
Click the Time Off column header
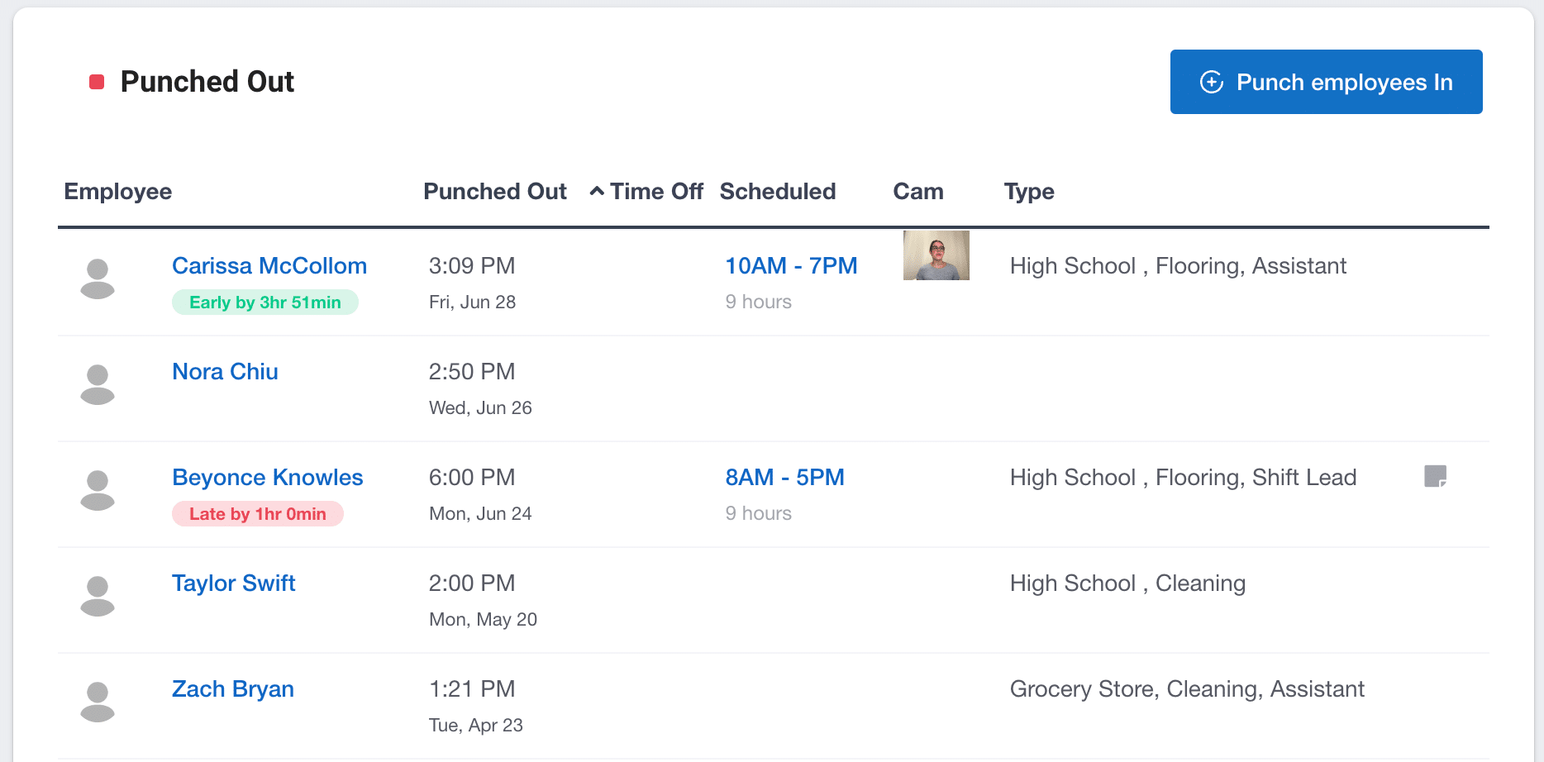point(656,192)
